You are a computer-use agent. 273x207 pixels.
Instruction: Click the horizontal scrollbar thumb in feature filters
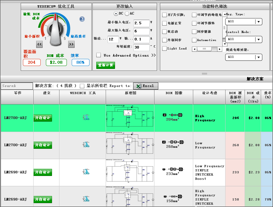205,49
